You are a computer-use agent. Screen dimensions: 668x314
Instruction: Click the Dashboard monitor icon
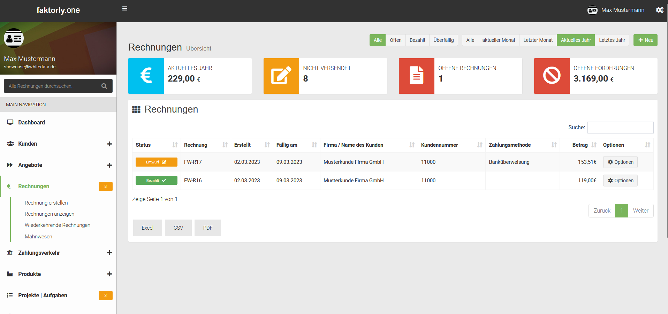10,122
